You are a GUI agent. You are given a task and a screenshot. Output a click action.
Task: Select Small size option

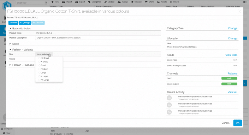tap(42, 65)
